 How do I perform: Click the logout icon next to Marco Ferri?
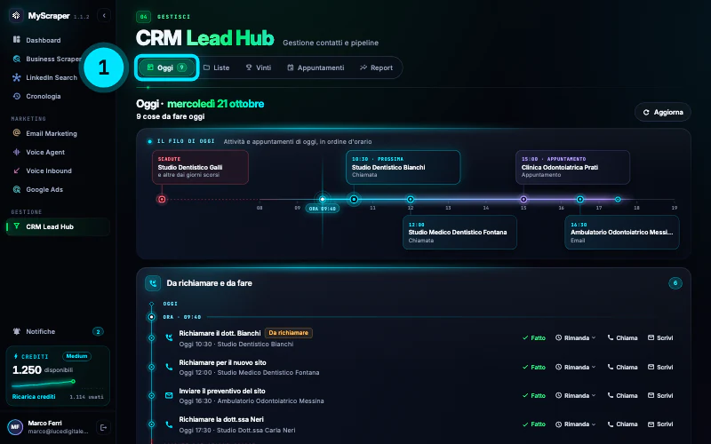point(103,427)
